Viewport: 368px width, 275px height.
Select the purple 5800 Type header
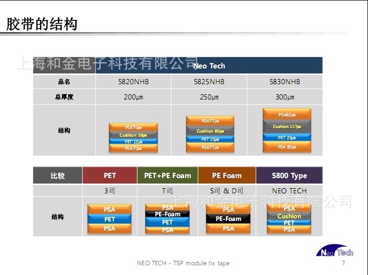289,176
